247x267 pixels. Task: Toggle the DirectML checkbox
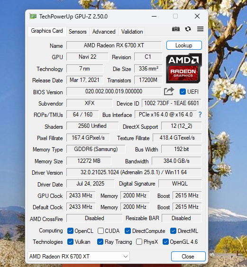click(173, 231)
